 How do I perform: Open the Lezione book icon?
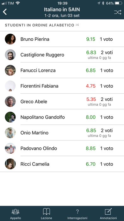(46, 211)
